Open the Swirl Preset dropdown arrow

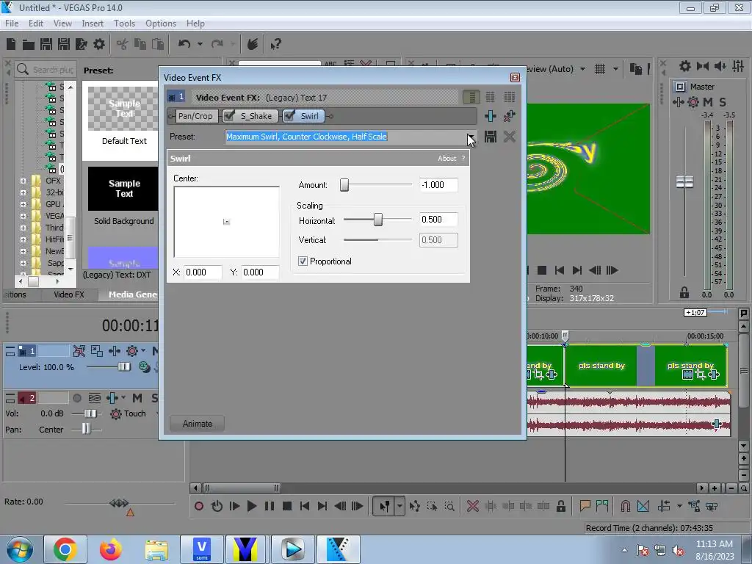471,137
